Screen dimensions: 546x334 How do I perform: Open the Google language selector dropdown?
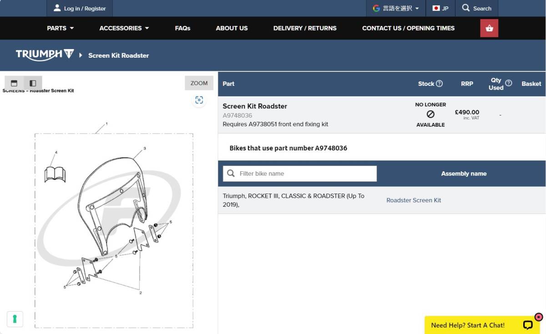[396, 8]
